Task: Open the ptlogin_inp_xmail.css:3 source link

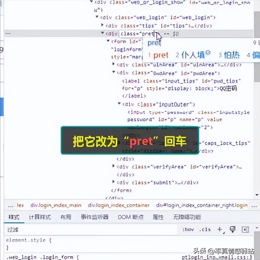Action: pos(217,257)
